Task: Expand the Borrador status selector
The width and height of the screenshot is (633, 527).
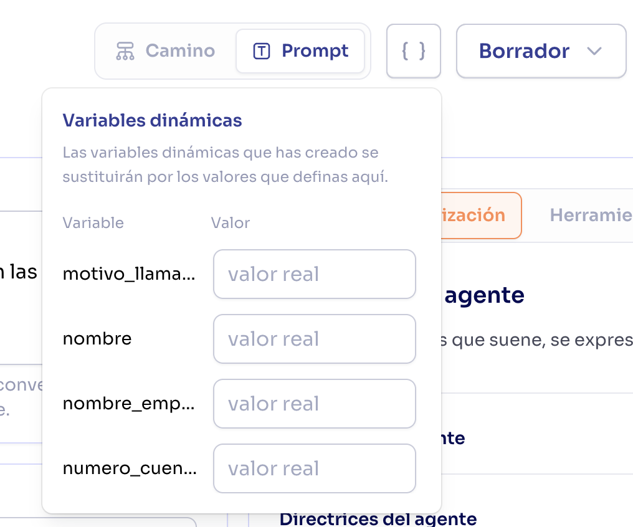Action: point(541,51)
